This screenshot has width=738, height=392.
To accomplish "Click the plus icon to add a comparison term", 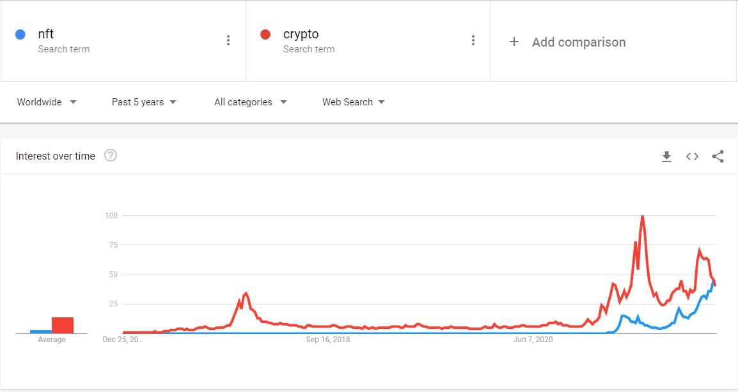I will pyautogui.click(x=514, y=41).
